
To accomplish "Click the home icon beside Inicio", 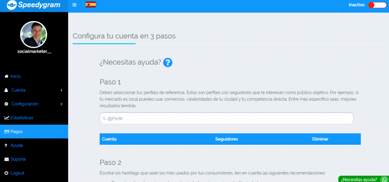I will pos(7,76).
